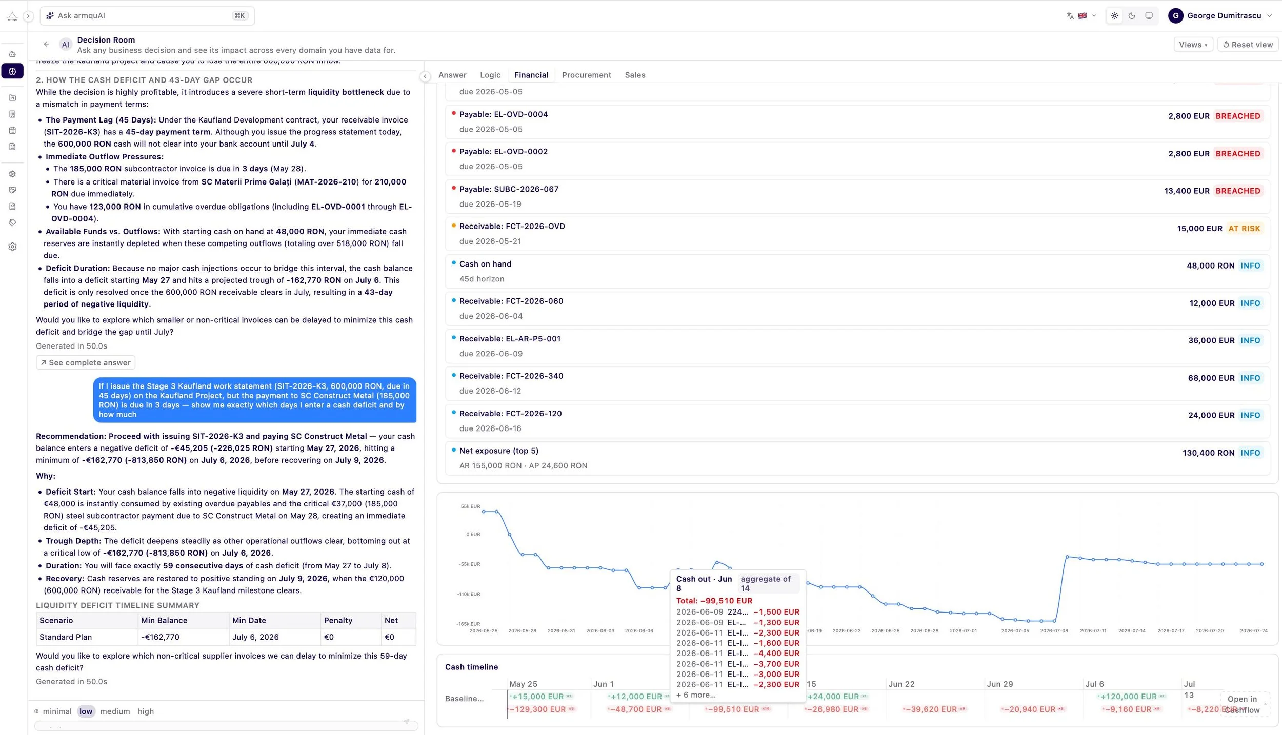The height and width of the screenshot is (735, 1282).
Task: Open the settings gear in sidebar
Action: coord(12,247)
